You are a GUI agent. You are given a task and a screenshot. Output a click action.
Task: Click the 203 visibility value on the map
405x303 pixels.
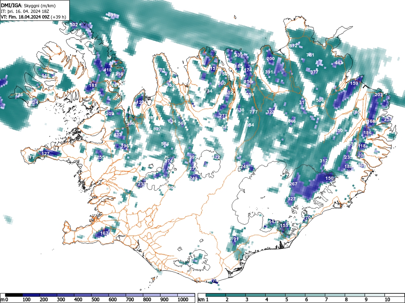379,95
